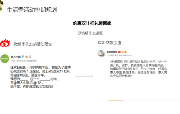
Task: Click the blue V verified badge
Action: pyautogui.click(x=23, y=57)
